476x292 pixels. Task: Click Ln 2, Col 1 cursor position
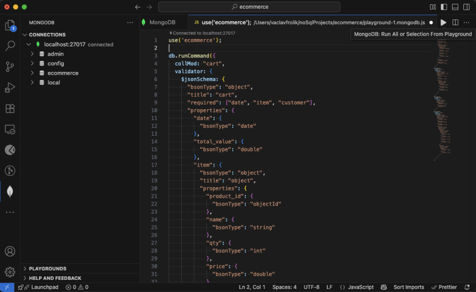[x=252, y=287]
